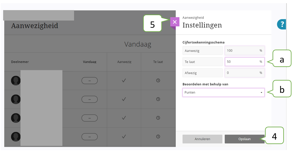Screen dimensions: 294x151
Task: Mark first participant present with checkmark icon
Action: click(124, 81)
